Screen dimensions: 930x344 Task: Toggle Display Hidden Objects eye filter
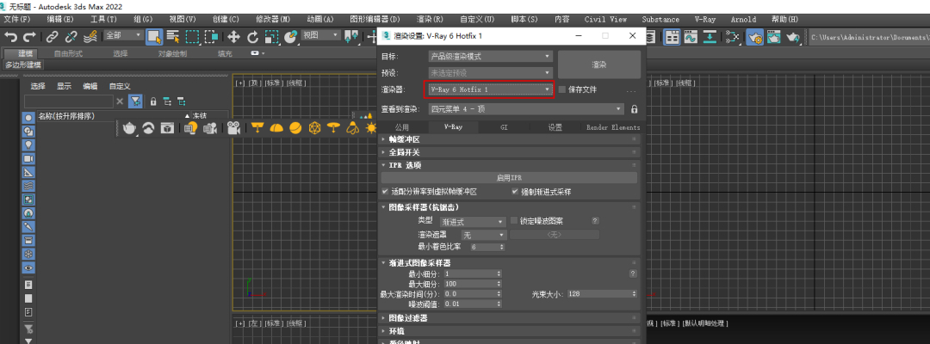click(28, 267)
